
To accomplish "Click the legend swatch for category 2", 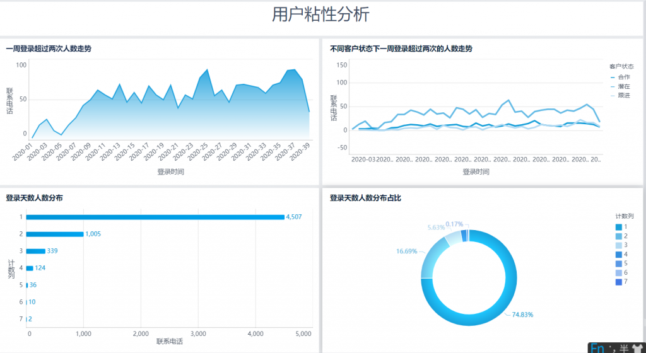I will [x=618, y=236].
